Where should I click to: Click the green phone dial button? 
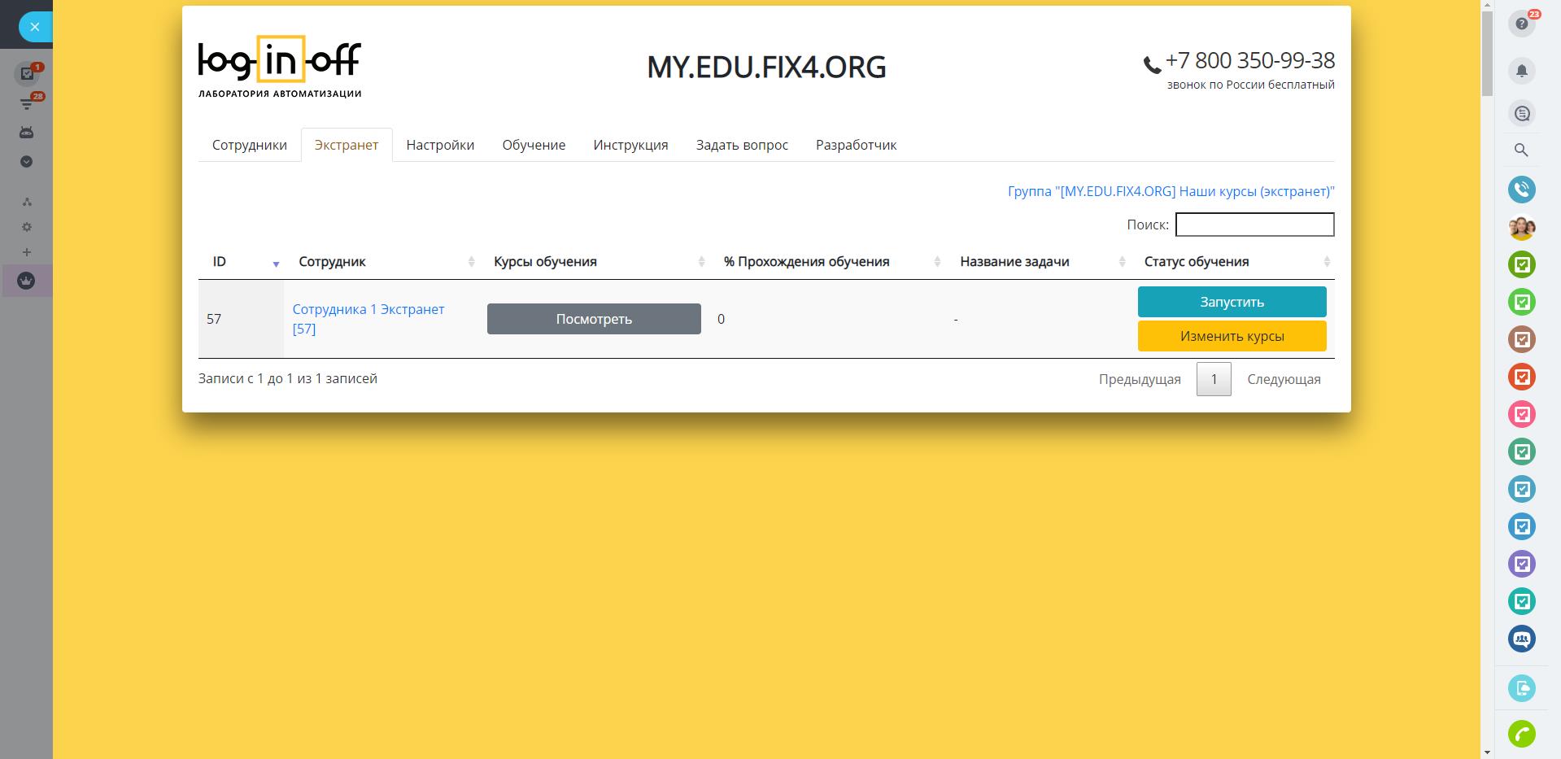coord(1522,734)
